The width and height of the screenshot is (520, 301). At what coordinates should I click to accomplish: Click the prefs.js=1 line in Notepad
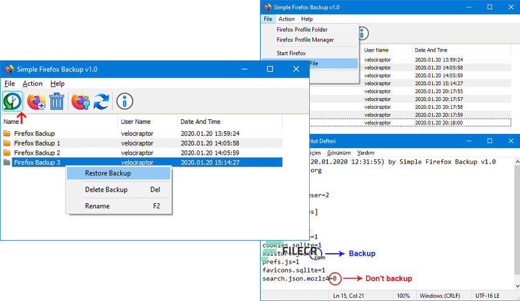tap(281, 262)
